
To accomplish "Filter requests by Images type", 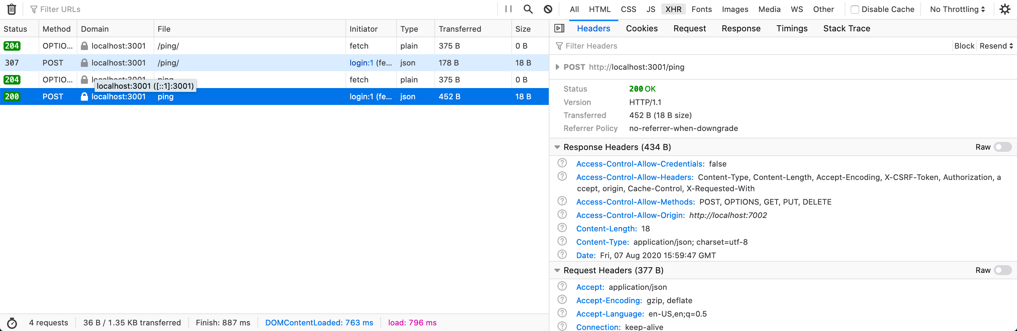I will 735,9.
